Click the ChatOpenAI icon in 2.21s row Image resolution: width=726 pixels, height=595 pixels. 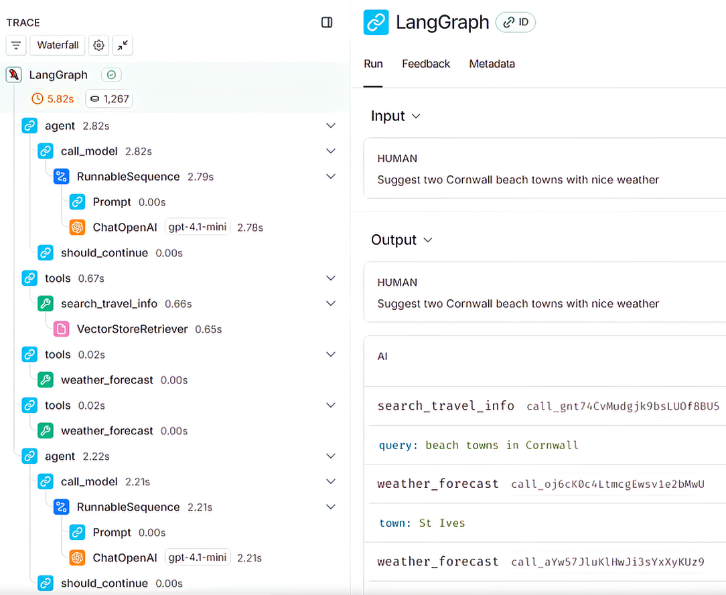pos(77,558)
